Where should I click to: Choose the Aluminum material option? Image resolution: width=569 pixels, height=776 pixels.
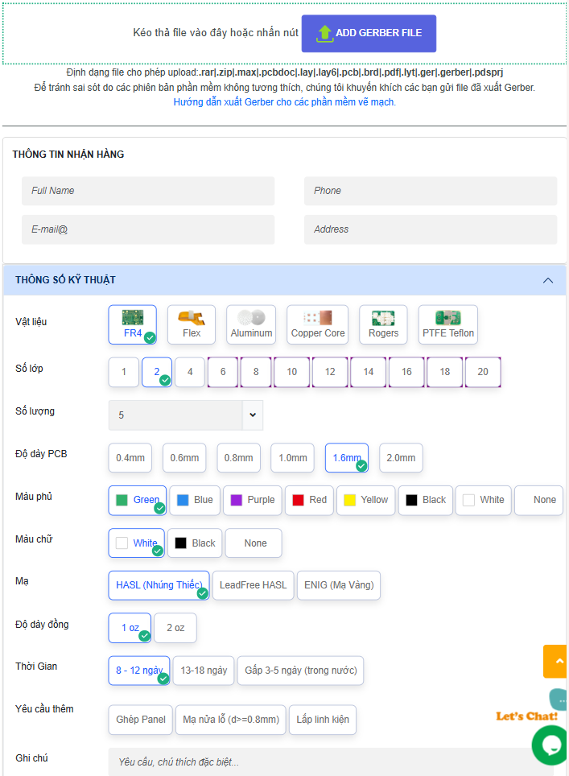tap(251, 324)
